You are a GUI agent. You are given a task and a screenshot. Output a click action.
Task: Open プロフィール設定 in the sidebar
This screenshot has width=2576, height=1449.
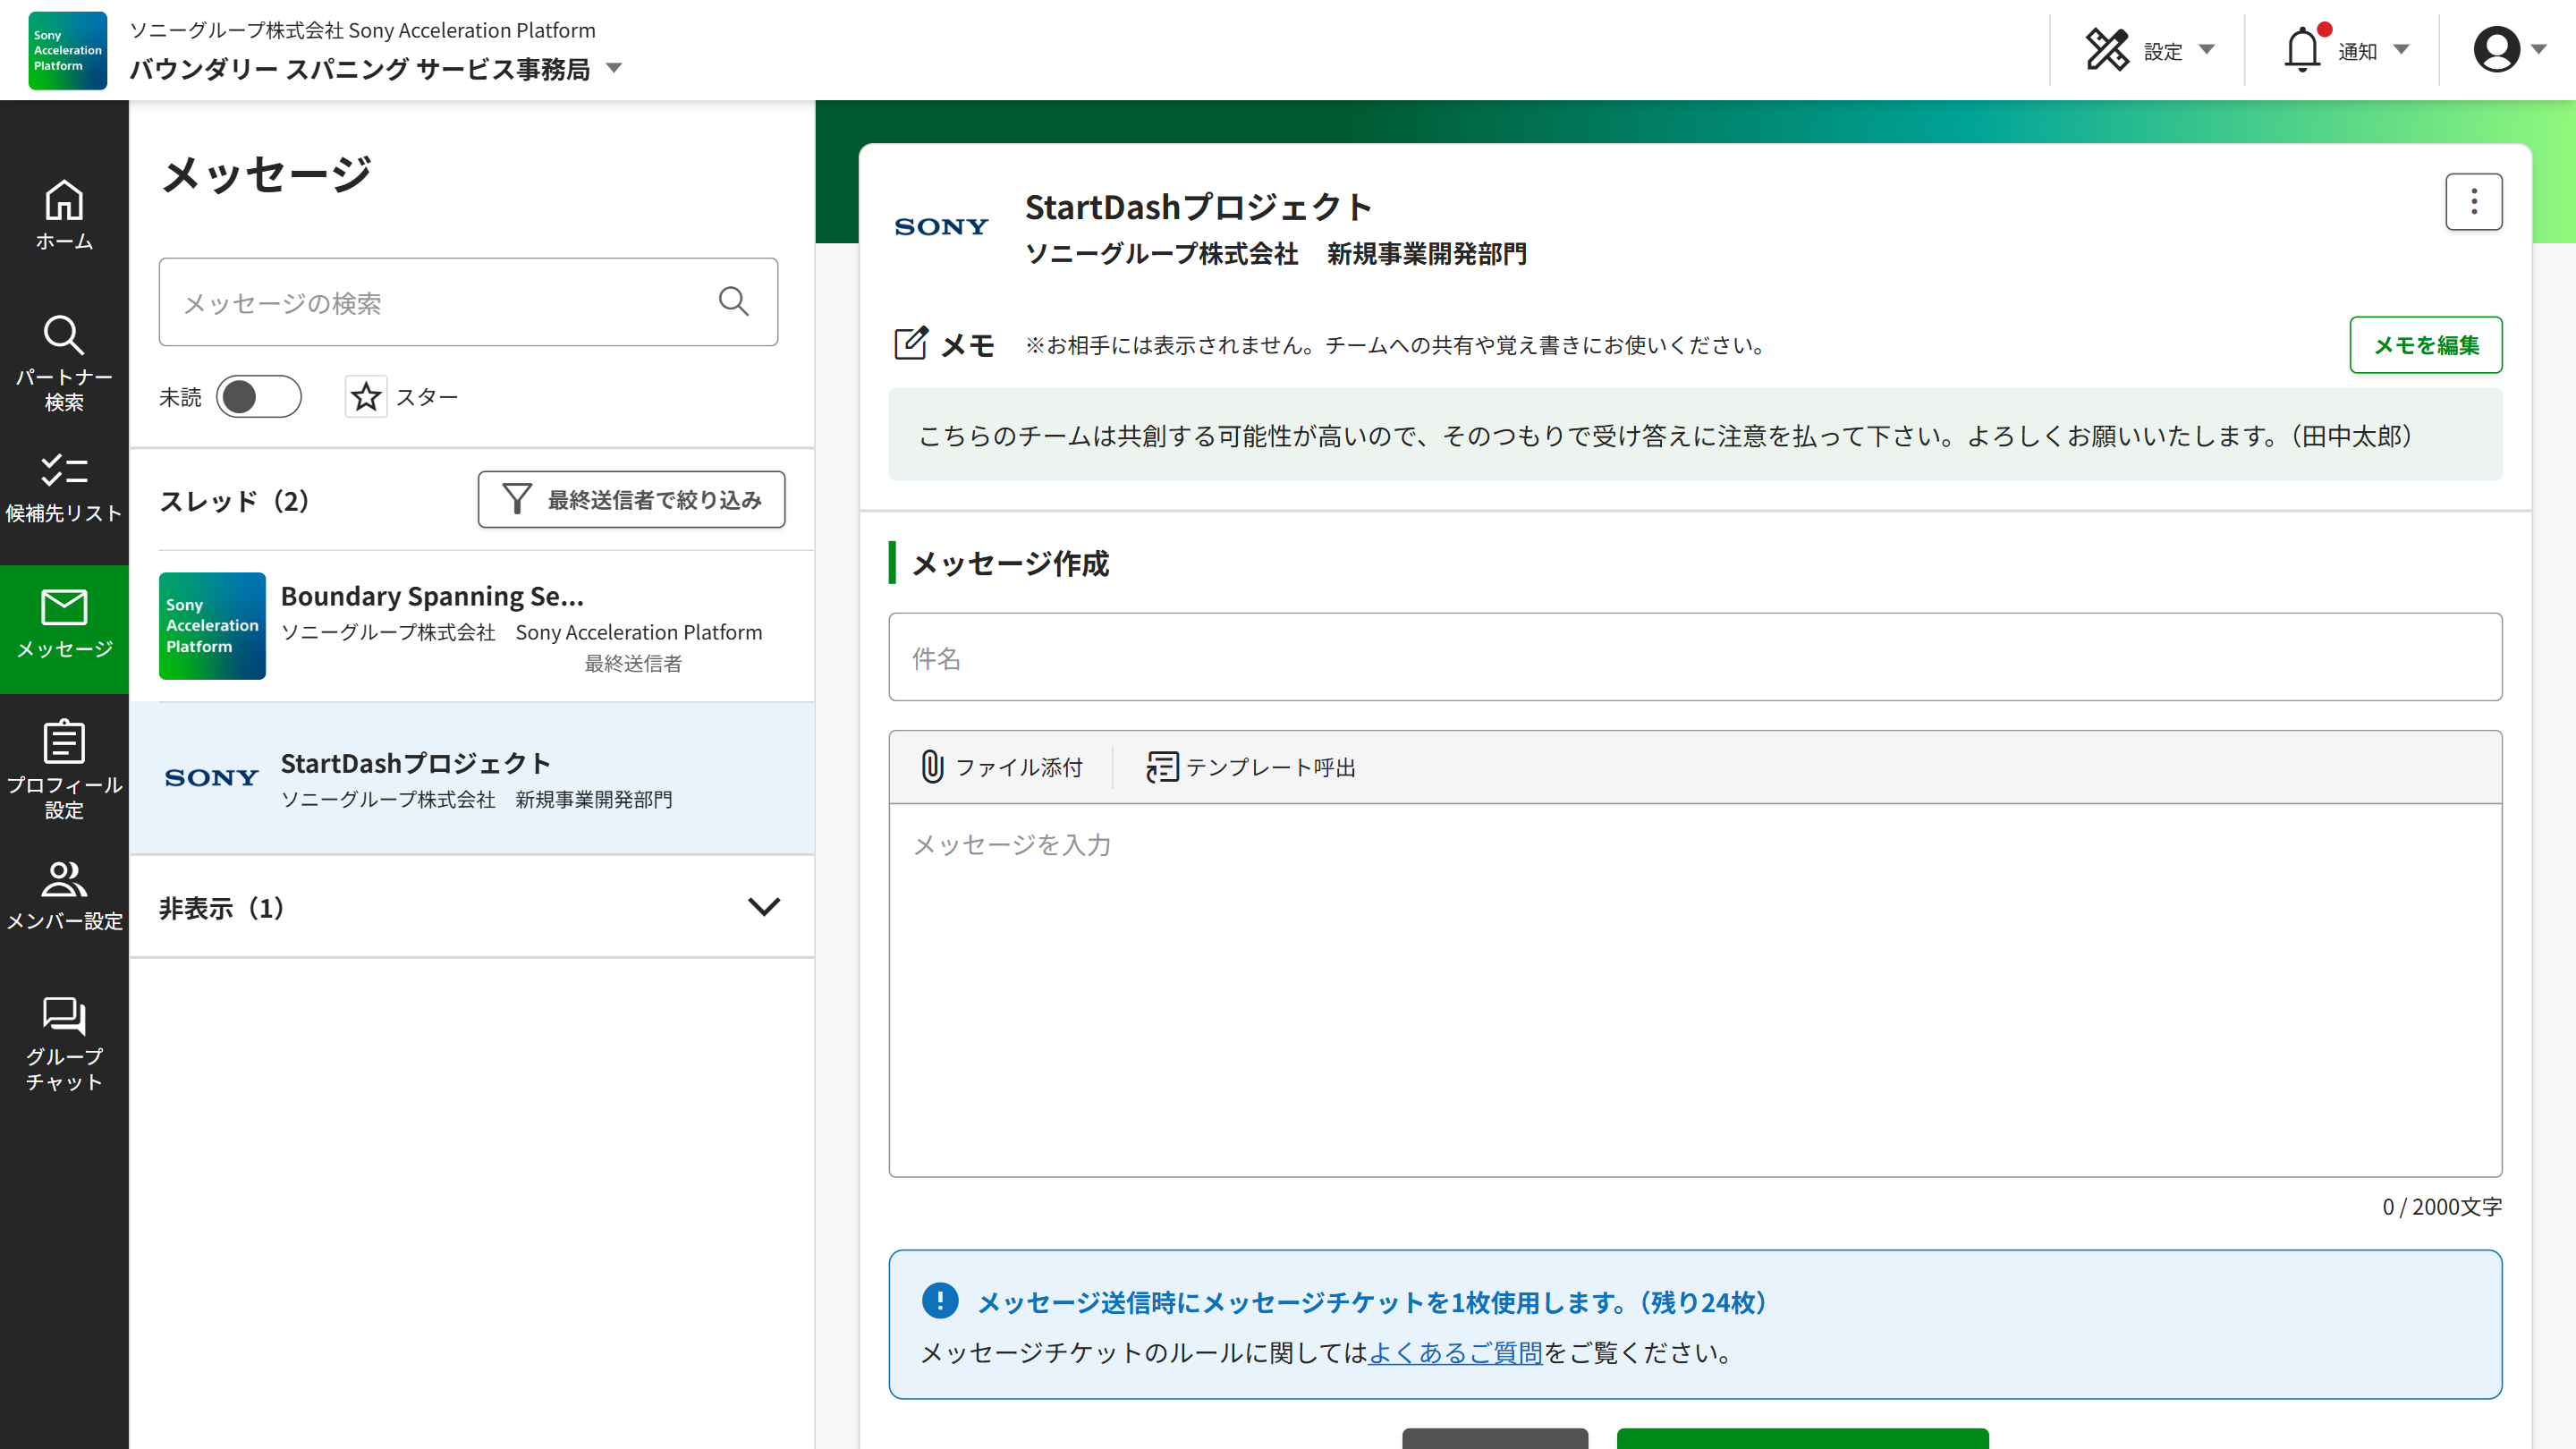[x=64, y=768]
